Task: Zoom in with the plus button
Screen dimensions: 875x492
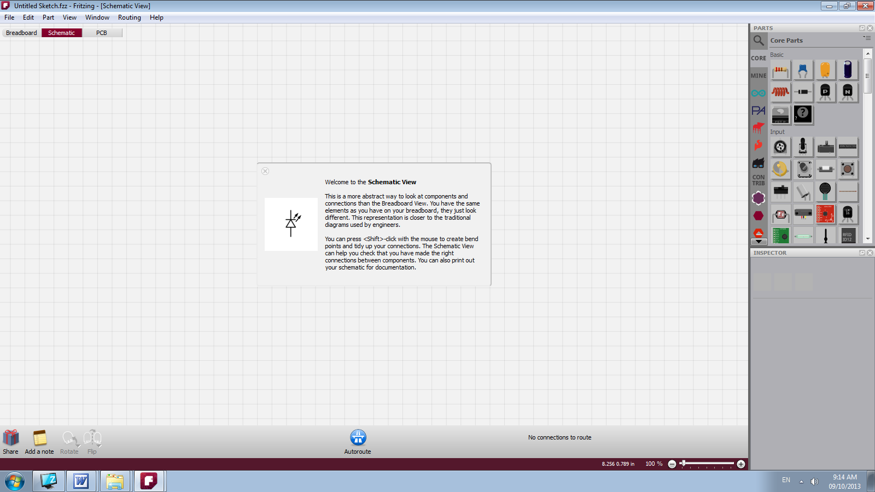Action: coord(741,464)
